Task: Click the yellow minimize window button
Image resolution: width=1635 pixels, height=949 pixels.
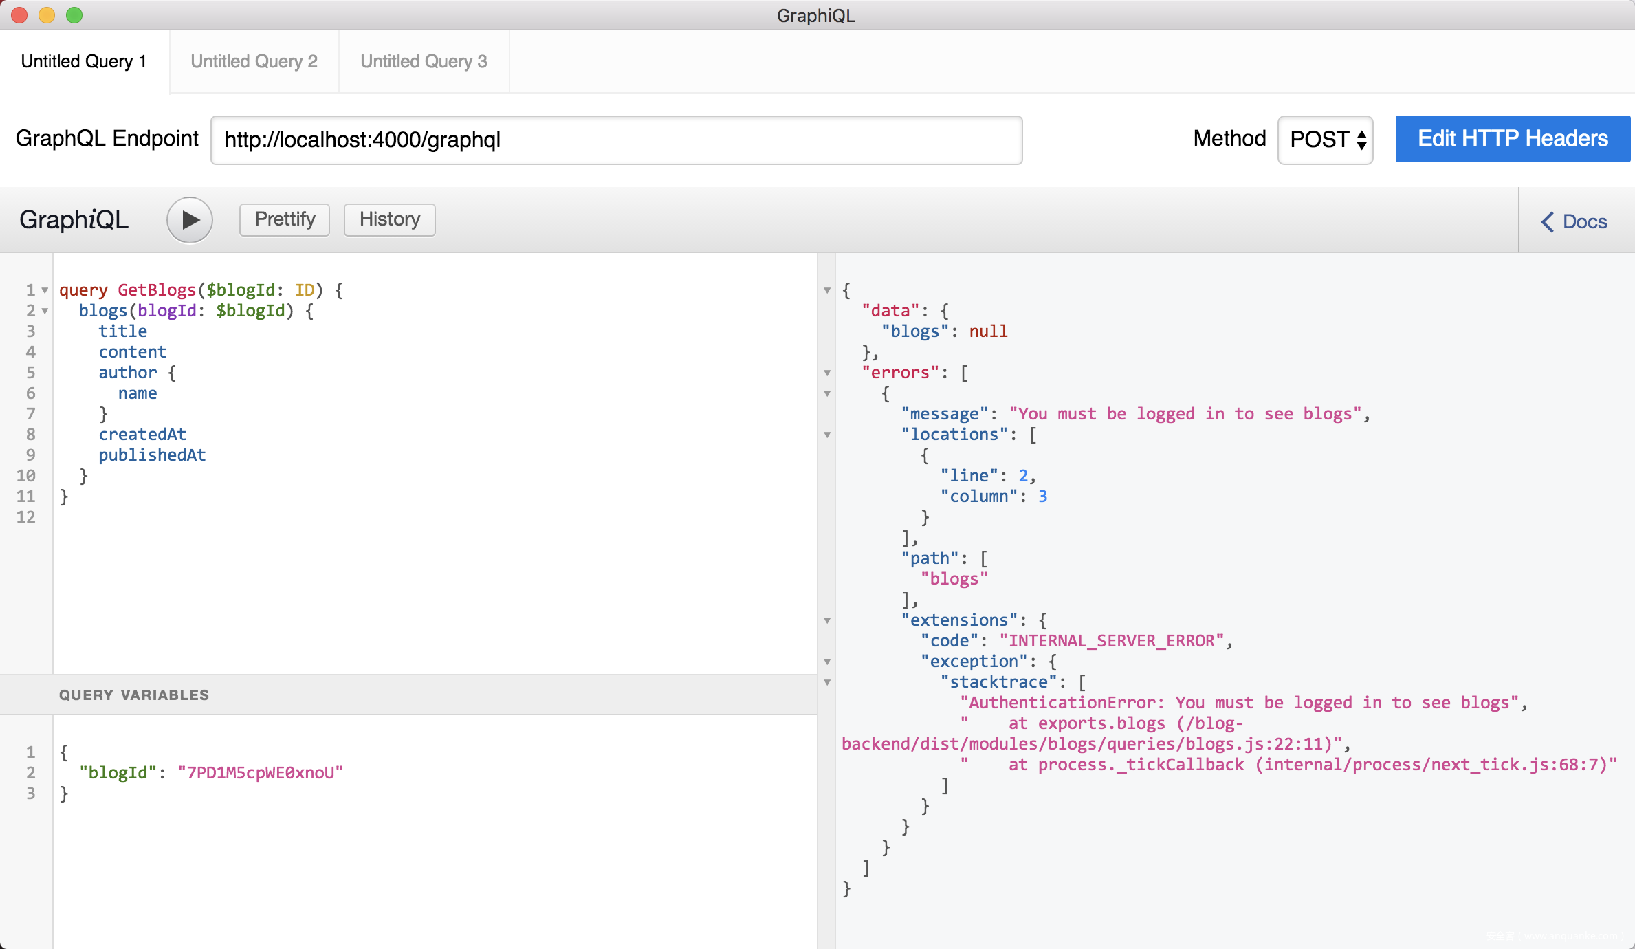Action: pos(47,15)
